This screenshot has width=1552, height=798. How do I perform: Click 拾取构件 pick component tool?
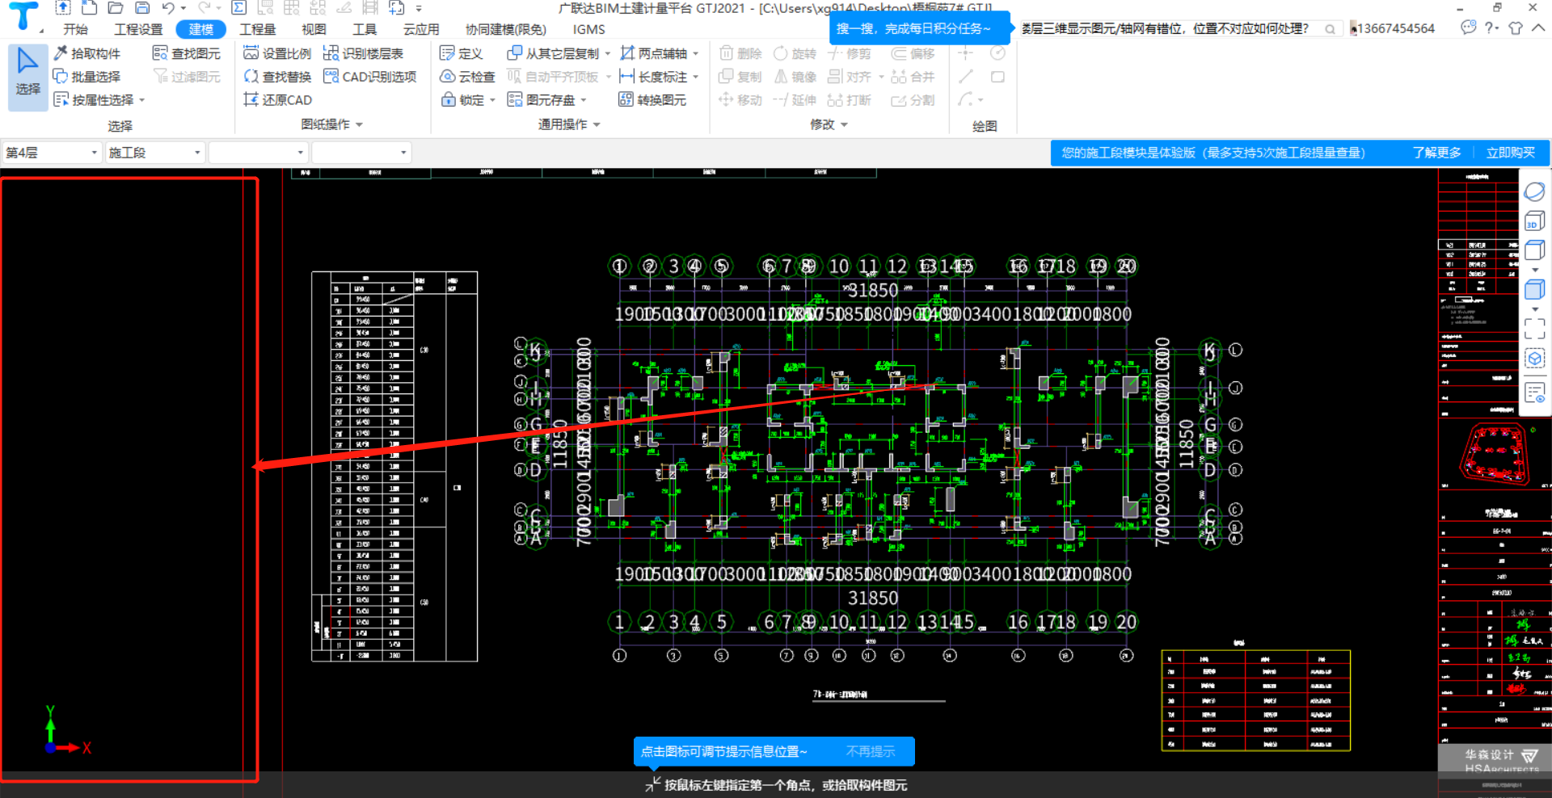click(87, 53)
